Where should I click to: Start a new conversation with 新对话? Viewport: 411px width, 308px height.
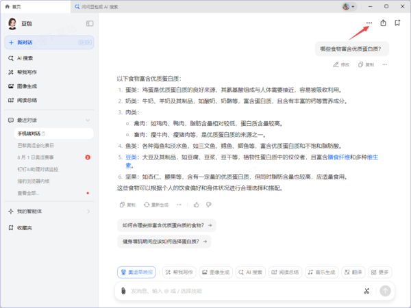(x=49, y=42)
